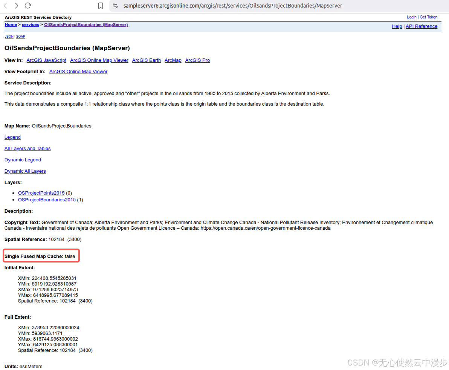Click the ArcGIS REST Services Directory header
This screenshot has height=370, width=449.
point(38,17)
